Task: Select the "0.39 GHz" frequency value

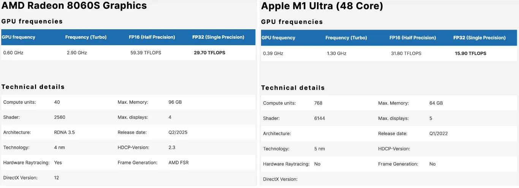Action: coord(273,54)
